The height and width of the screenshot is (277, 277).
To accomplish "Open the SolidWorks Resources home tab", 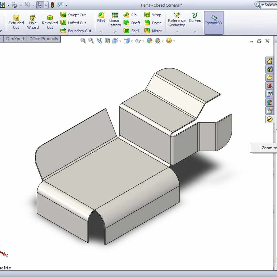I will (x=269, y=61).
